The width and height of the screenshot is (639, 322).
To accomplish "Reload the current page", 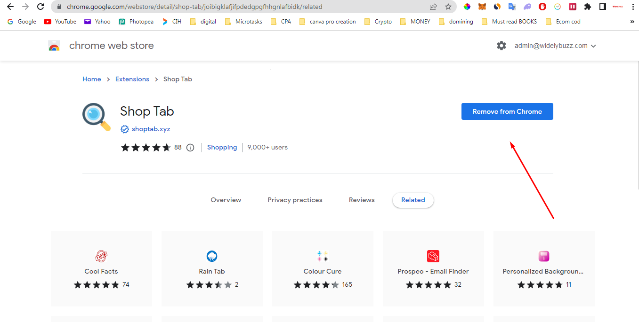I will coord(40,7).
